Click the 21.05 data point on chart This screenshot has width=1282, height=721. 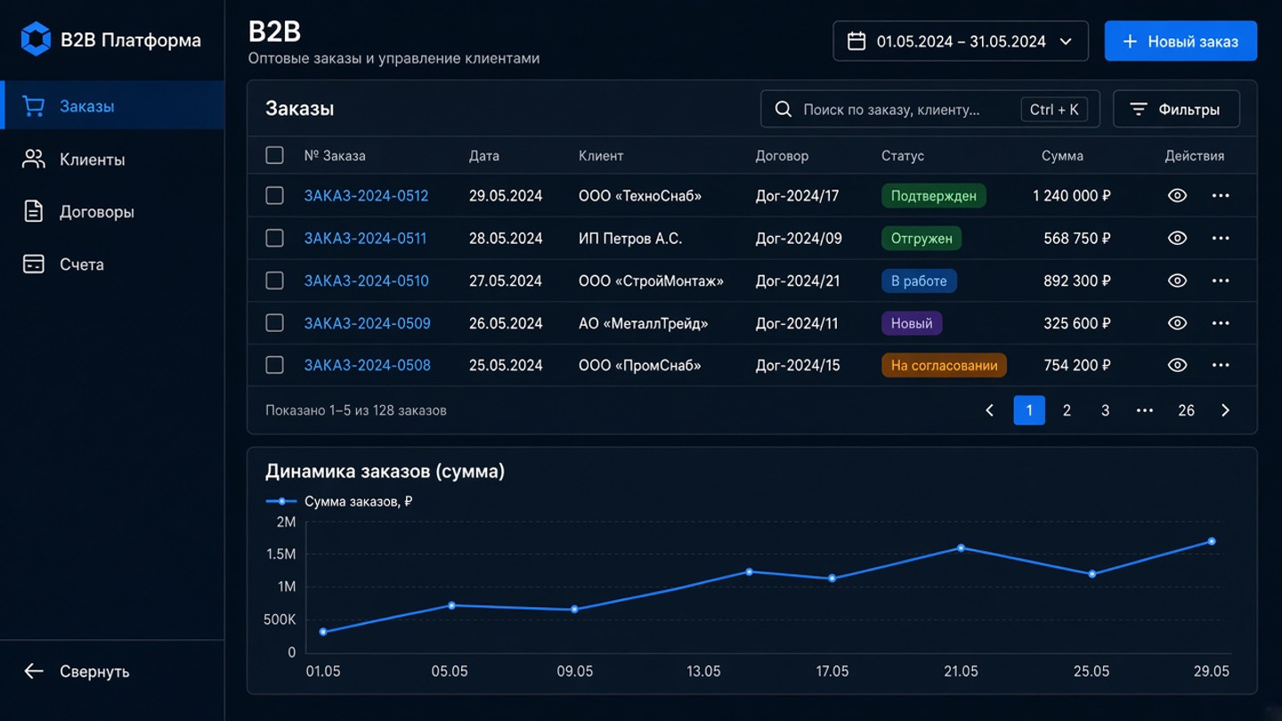pyautogui.click(x=961, y=548)
